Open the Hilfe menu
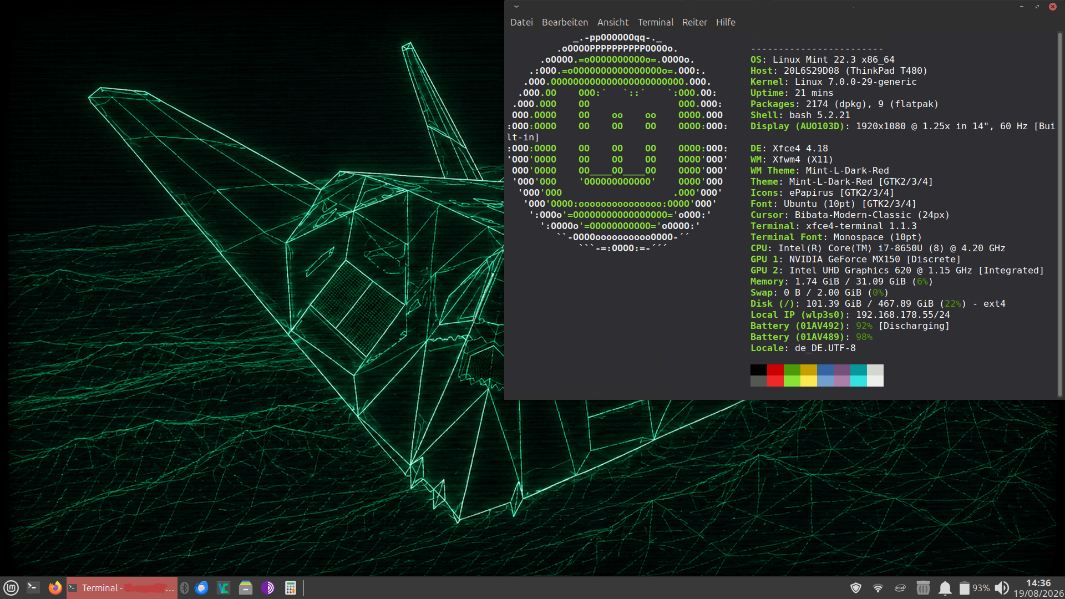Image resolution: width=1065 pixels, height=599 pixels. pyautogui.click(x=726, y=22)
